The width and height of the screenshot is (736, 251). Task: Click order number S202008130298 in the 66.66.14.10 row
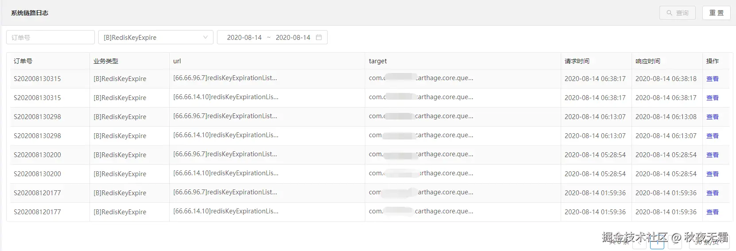(x=37, y=136)
